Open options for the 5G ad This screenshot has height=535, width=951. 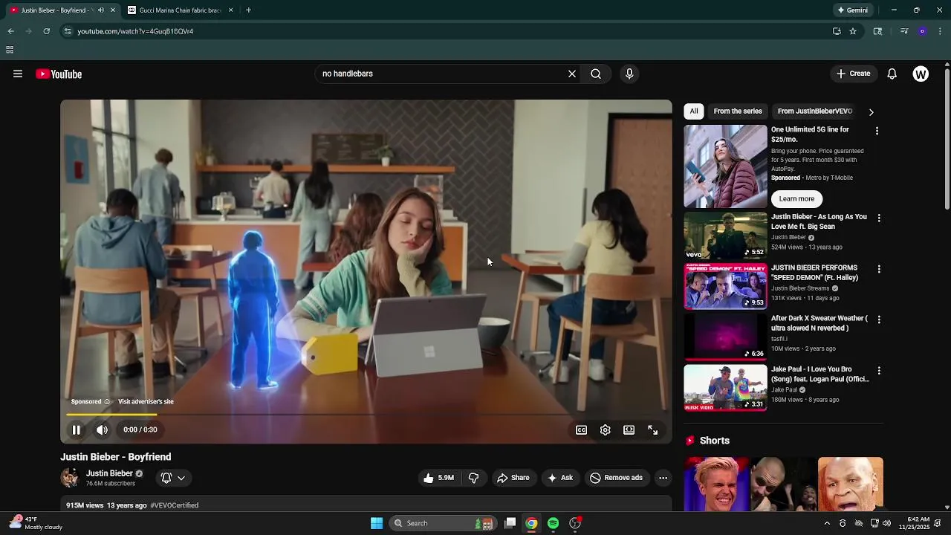(877, 131)
